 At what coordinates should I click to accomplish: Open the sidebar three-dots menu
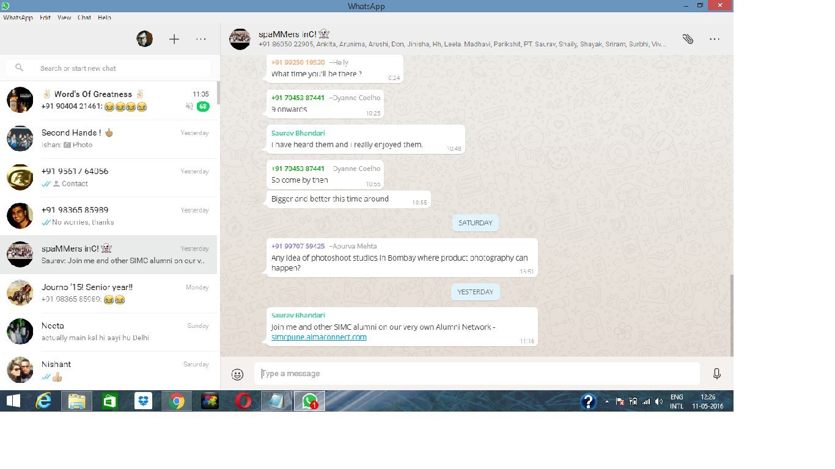coord(201,39)
